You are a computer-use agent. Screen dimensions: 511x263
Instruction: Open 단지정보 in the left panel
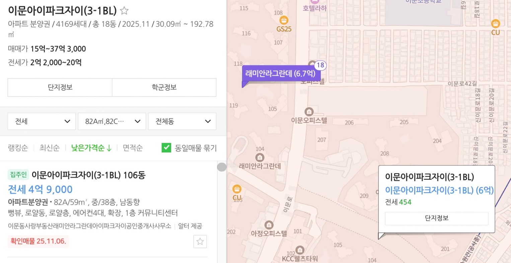tap(60, 87)
